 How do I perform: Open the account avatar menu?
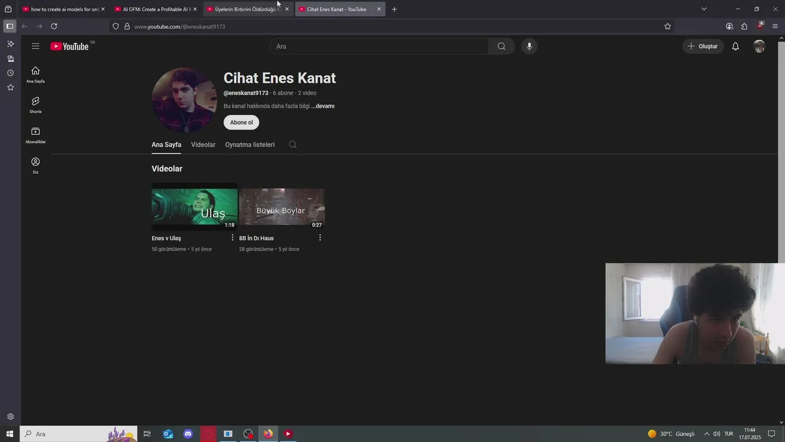tap(759, 46)
